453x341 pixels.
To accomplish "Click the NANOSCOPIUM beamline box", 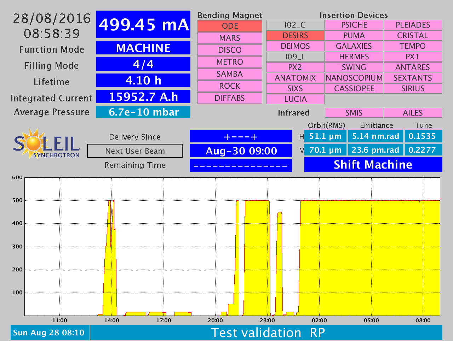I will coord(354,78).
